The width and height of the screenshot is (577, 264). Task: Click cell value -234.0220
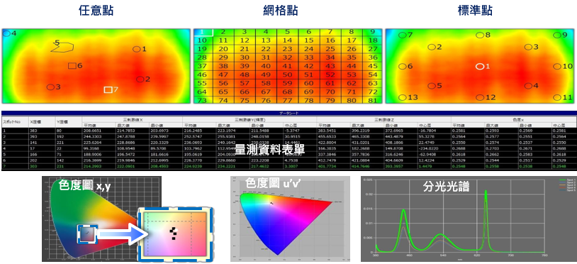click(428, 149)
